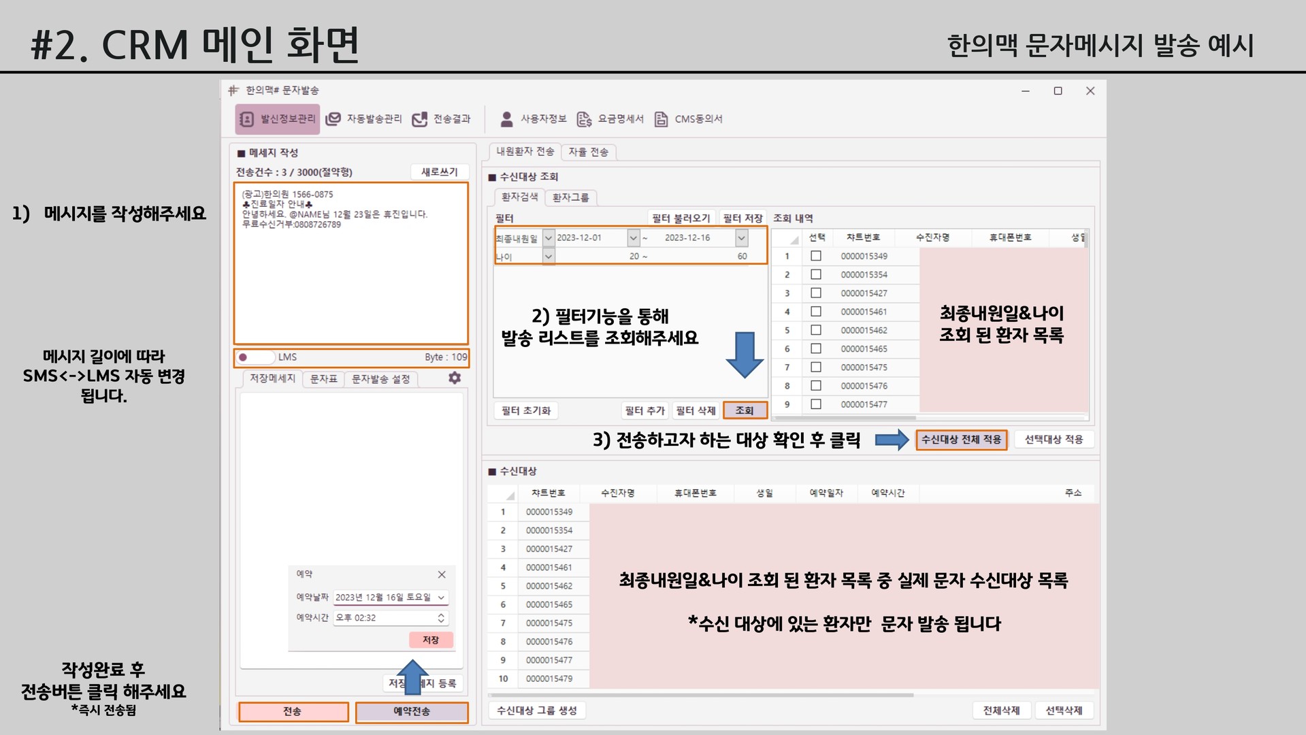Screen dimensions: 1306x735
Task: Sort by 수진자명 header in 수신대상 list
Action: point(618,493)
